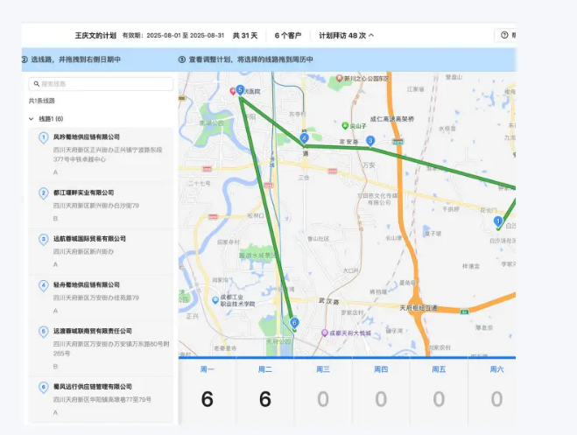This screenshot has height=435, width=577.
Task: Select the 周二 calendar column
Action: [x=264, y=389]
